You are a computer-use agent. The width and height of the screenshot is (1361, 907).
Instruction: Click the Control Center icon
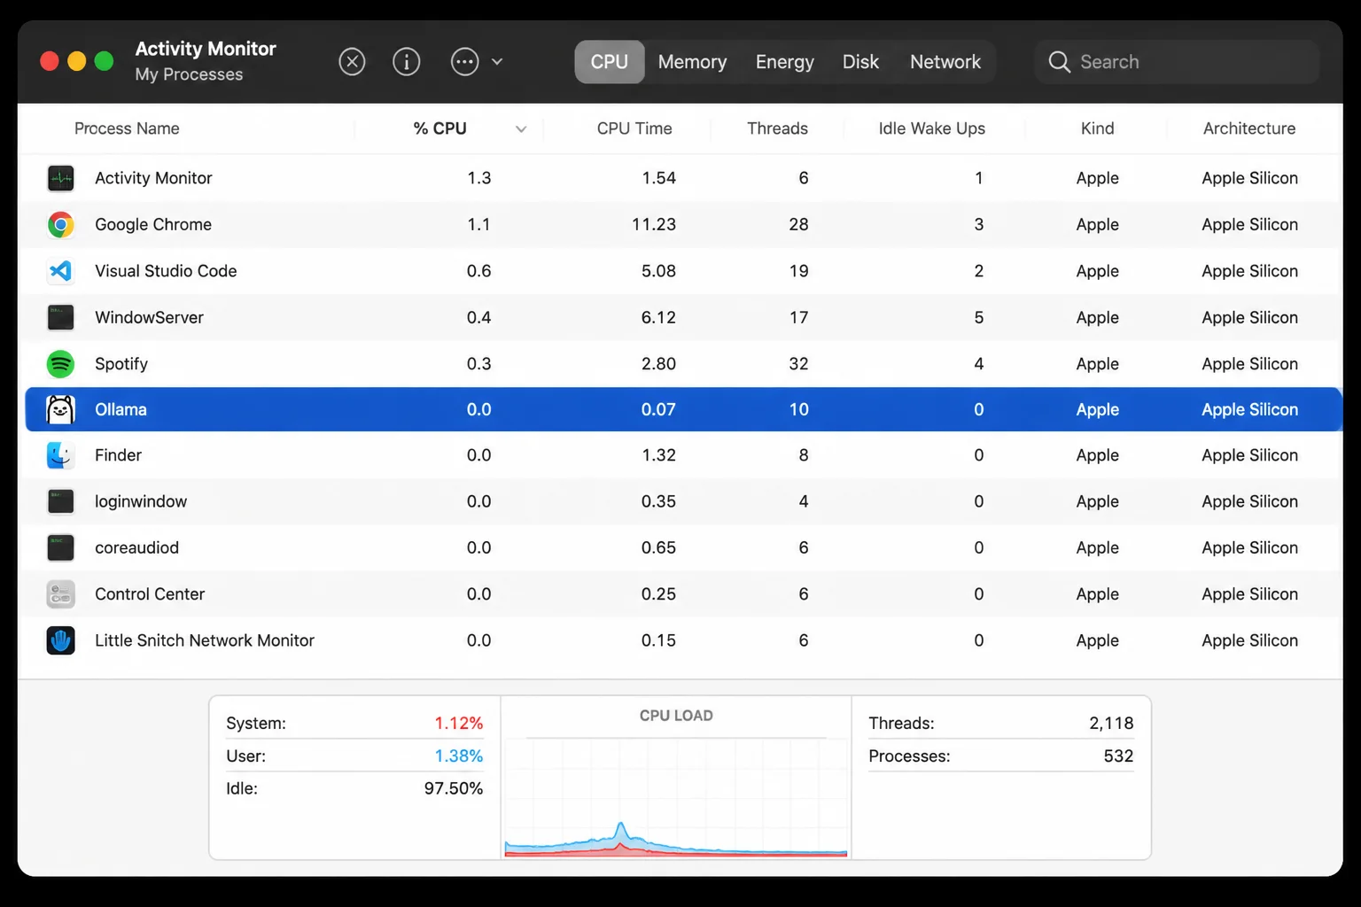(x=60, y=594)
